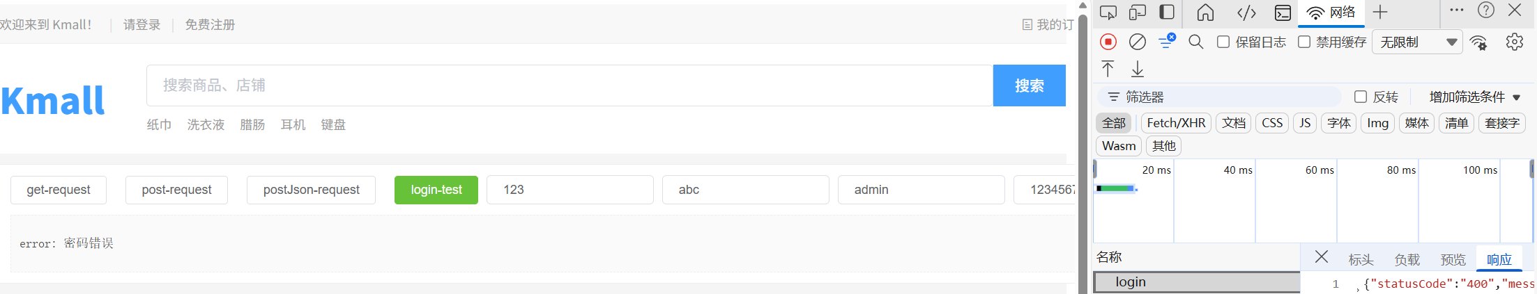The height and width of the screenshot is (294, 1537).
Task: Open 无限制 throttling dropdown
Action: click(1418, 42)
